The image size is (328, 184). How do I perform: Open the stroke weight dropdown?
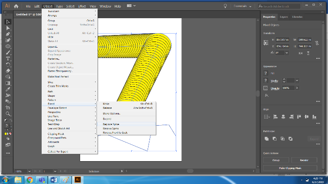click(x=297, y=80)
